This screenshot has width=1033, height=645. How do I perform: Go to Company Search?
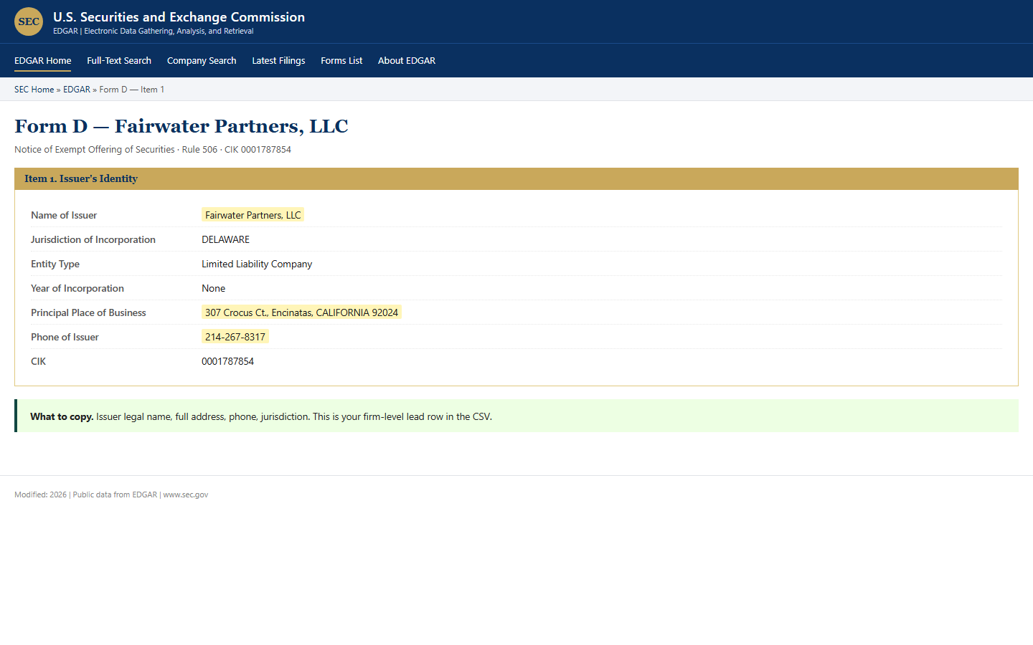point(202,61)
